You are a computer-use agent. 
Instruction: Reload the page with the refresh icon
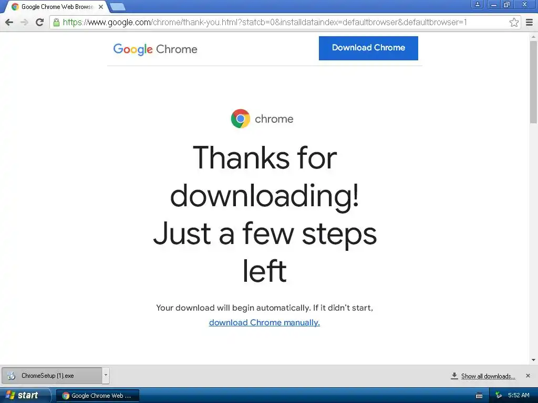[x=40, y=22]
